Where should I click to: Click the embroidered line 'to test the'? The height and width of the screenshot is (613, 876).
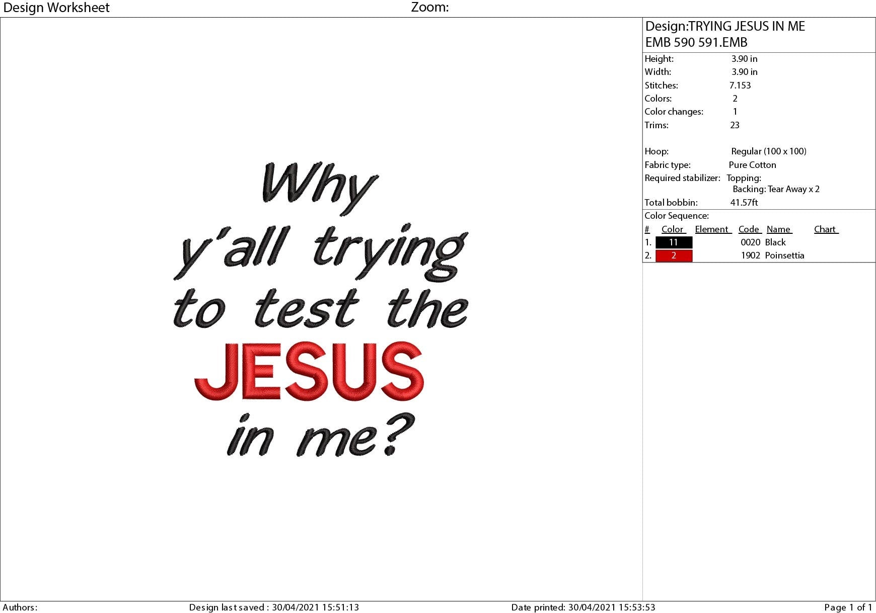click(321, 309)
